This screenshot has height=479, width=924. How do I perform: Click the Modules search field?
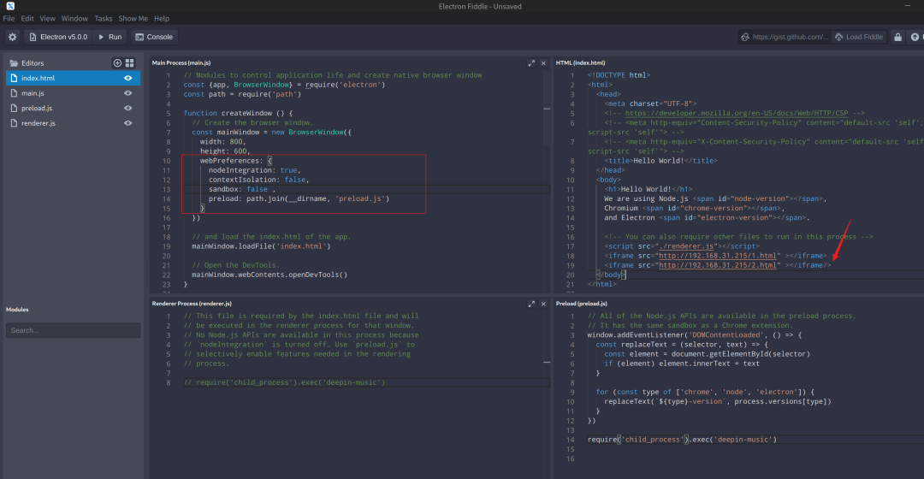coord(73,330)
